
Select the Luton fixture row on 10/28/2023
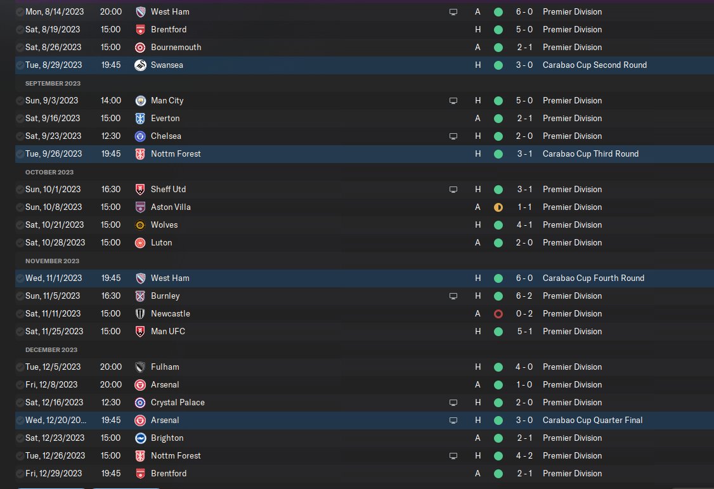tap(364, 243)
